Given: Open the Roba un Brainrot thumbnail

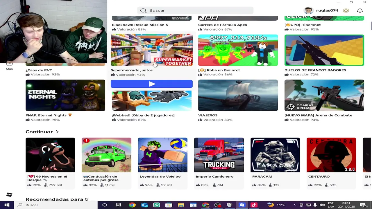Looking at the screenshot, I should pyautogui.click(x=238, y=50).
